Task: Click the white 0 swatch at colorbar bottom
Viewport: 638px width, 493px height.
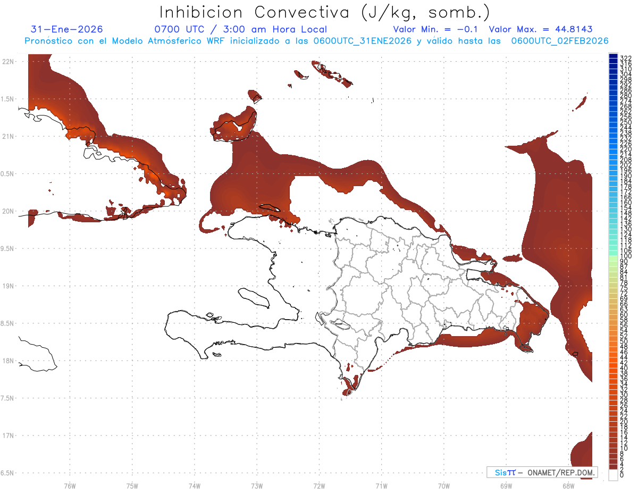Action: click(x=613, y=475)
